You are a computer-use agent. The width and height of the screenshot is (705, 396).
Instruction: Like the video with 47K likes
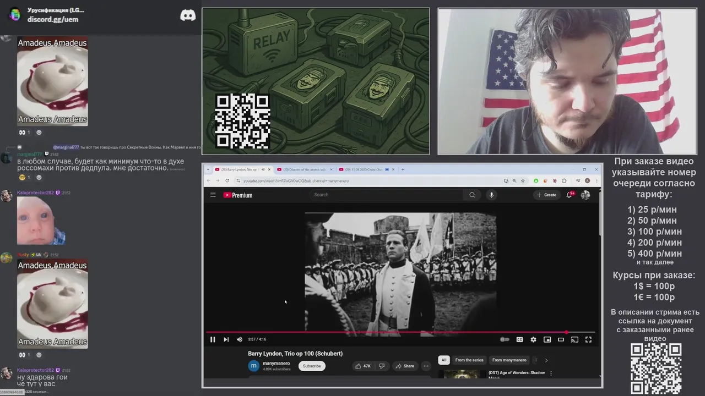click(x=363, y=366)
